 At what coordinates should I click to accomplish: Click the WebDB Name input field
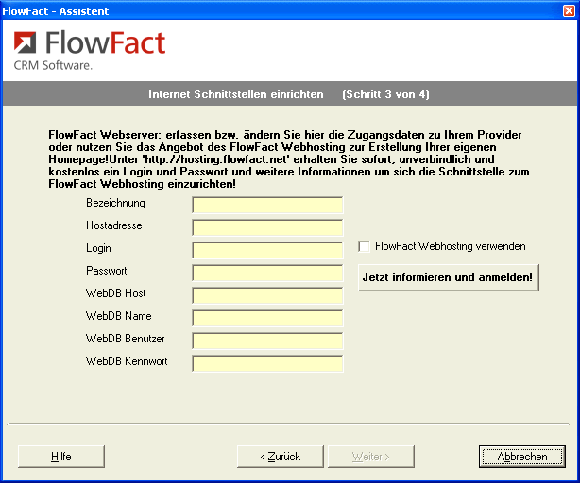[x=267, y=318]
